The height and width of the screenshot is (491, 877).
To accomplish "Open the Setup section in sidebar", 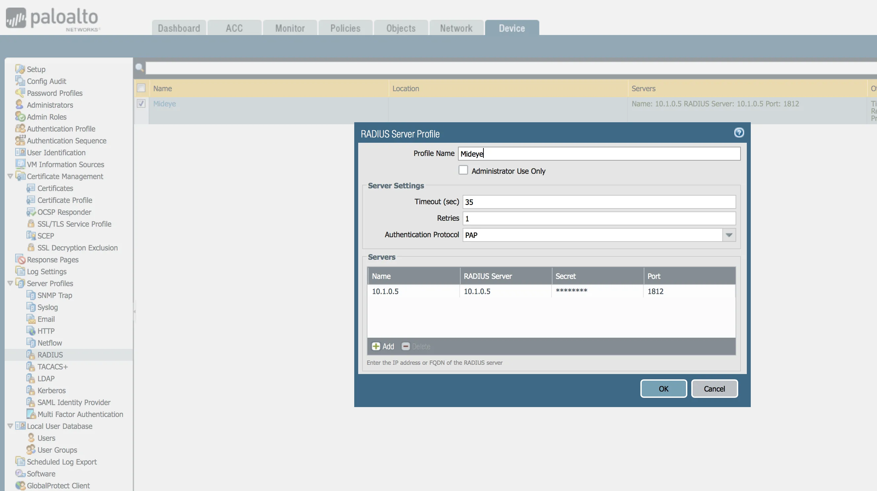I will click(36, 69).
